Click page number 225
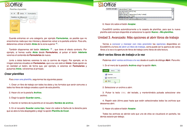The height and width of the screenshot is (132, 187). [181, 125]
